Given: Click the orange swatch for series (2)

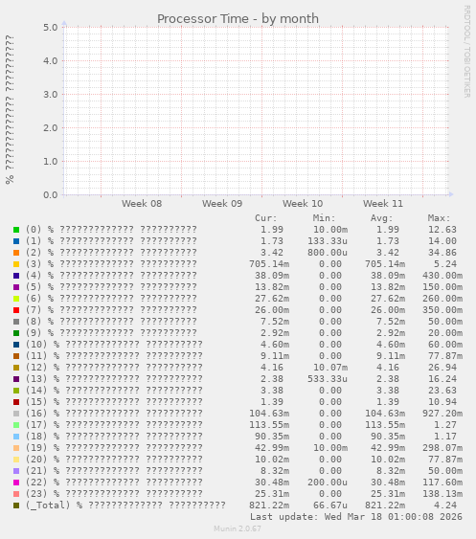Looking at the screenshot, I should click(16, 253).
